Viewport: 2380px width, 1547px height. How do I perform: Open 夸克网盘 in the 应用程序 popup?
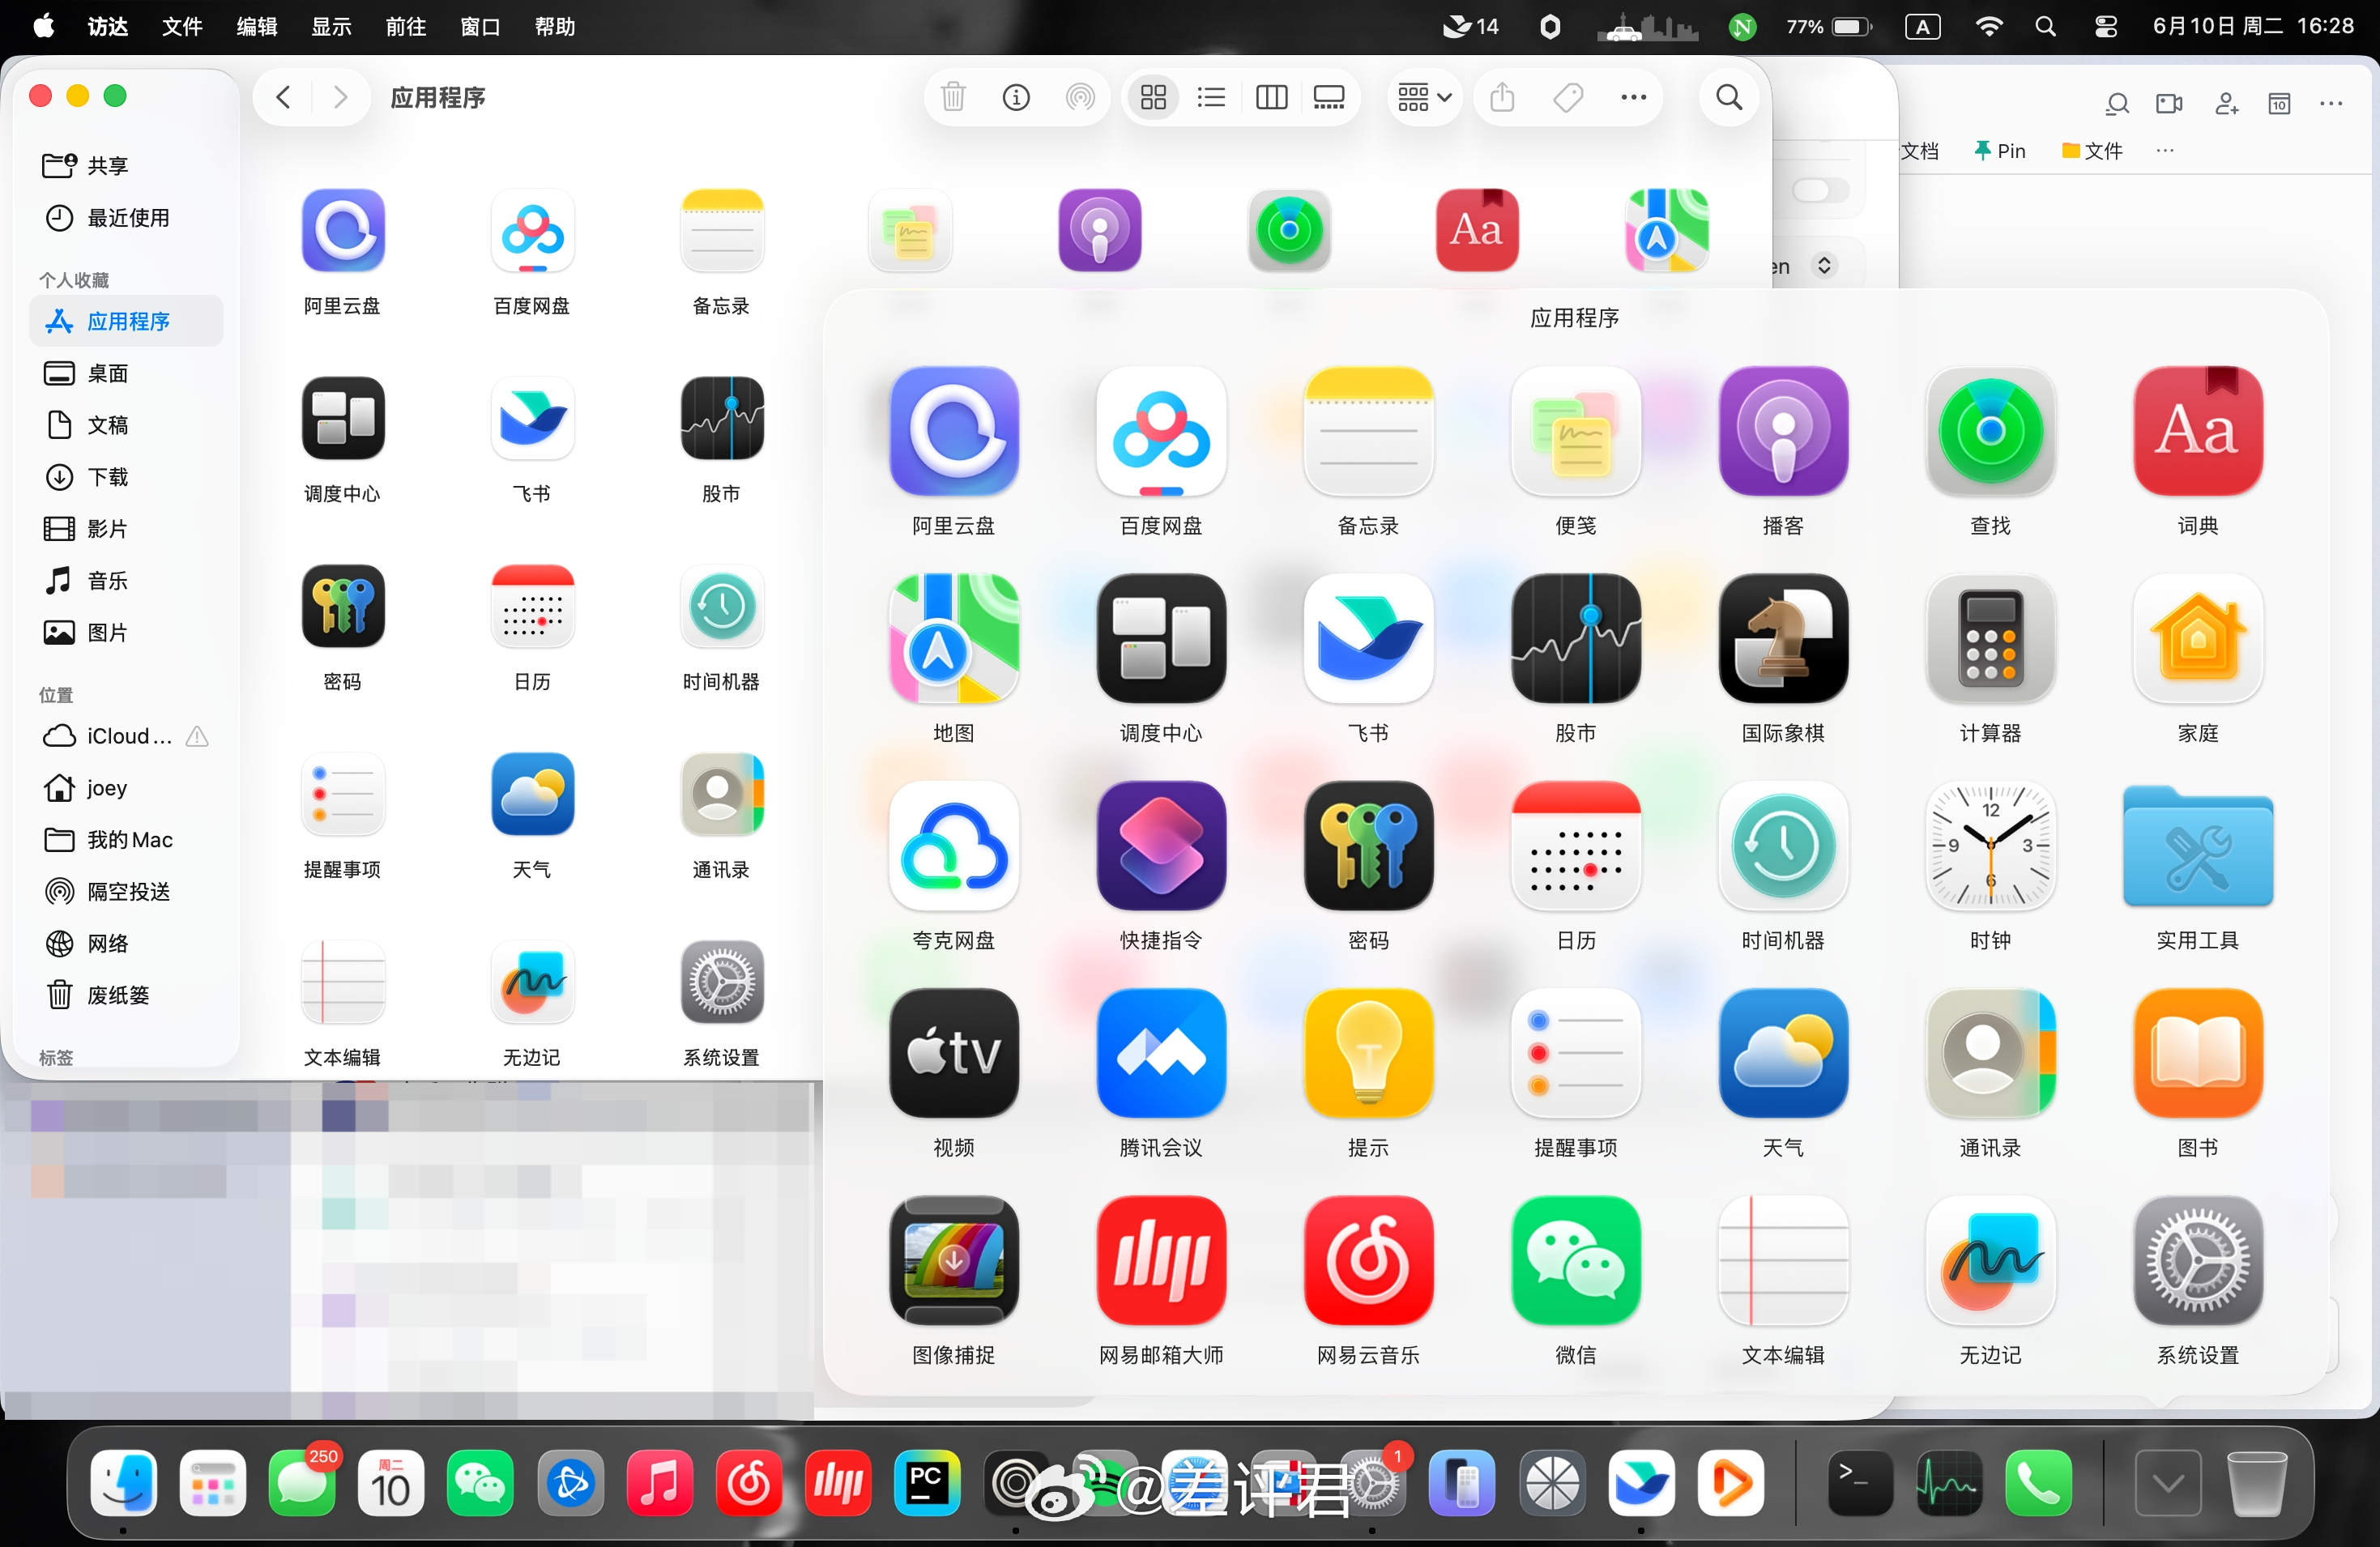953,846
